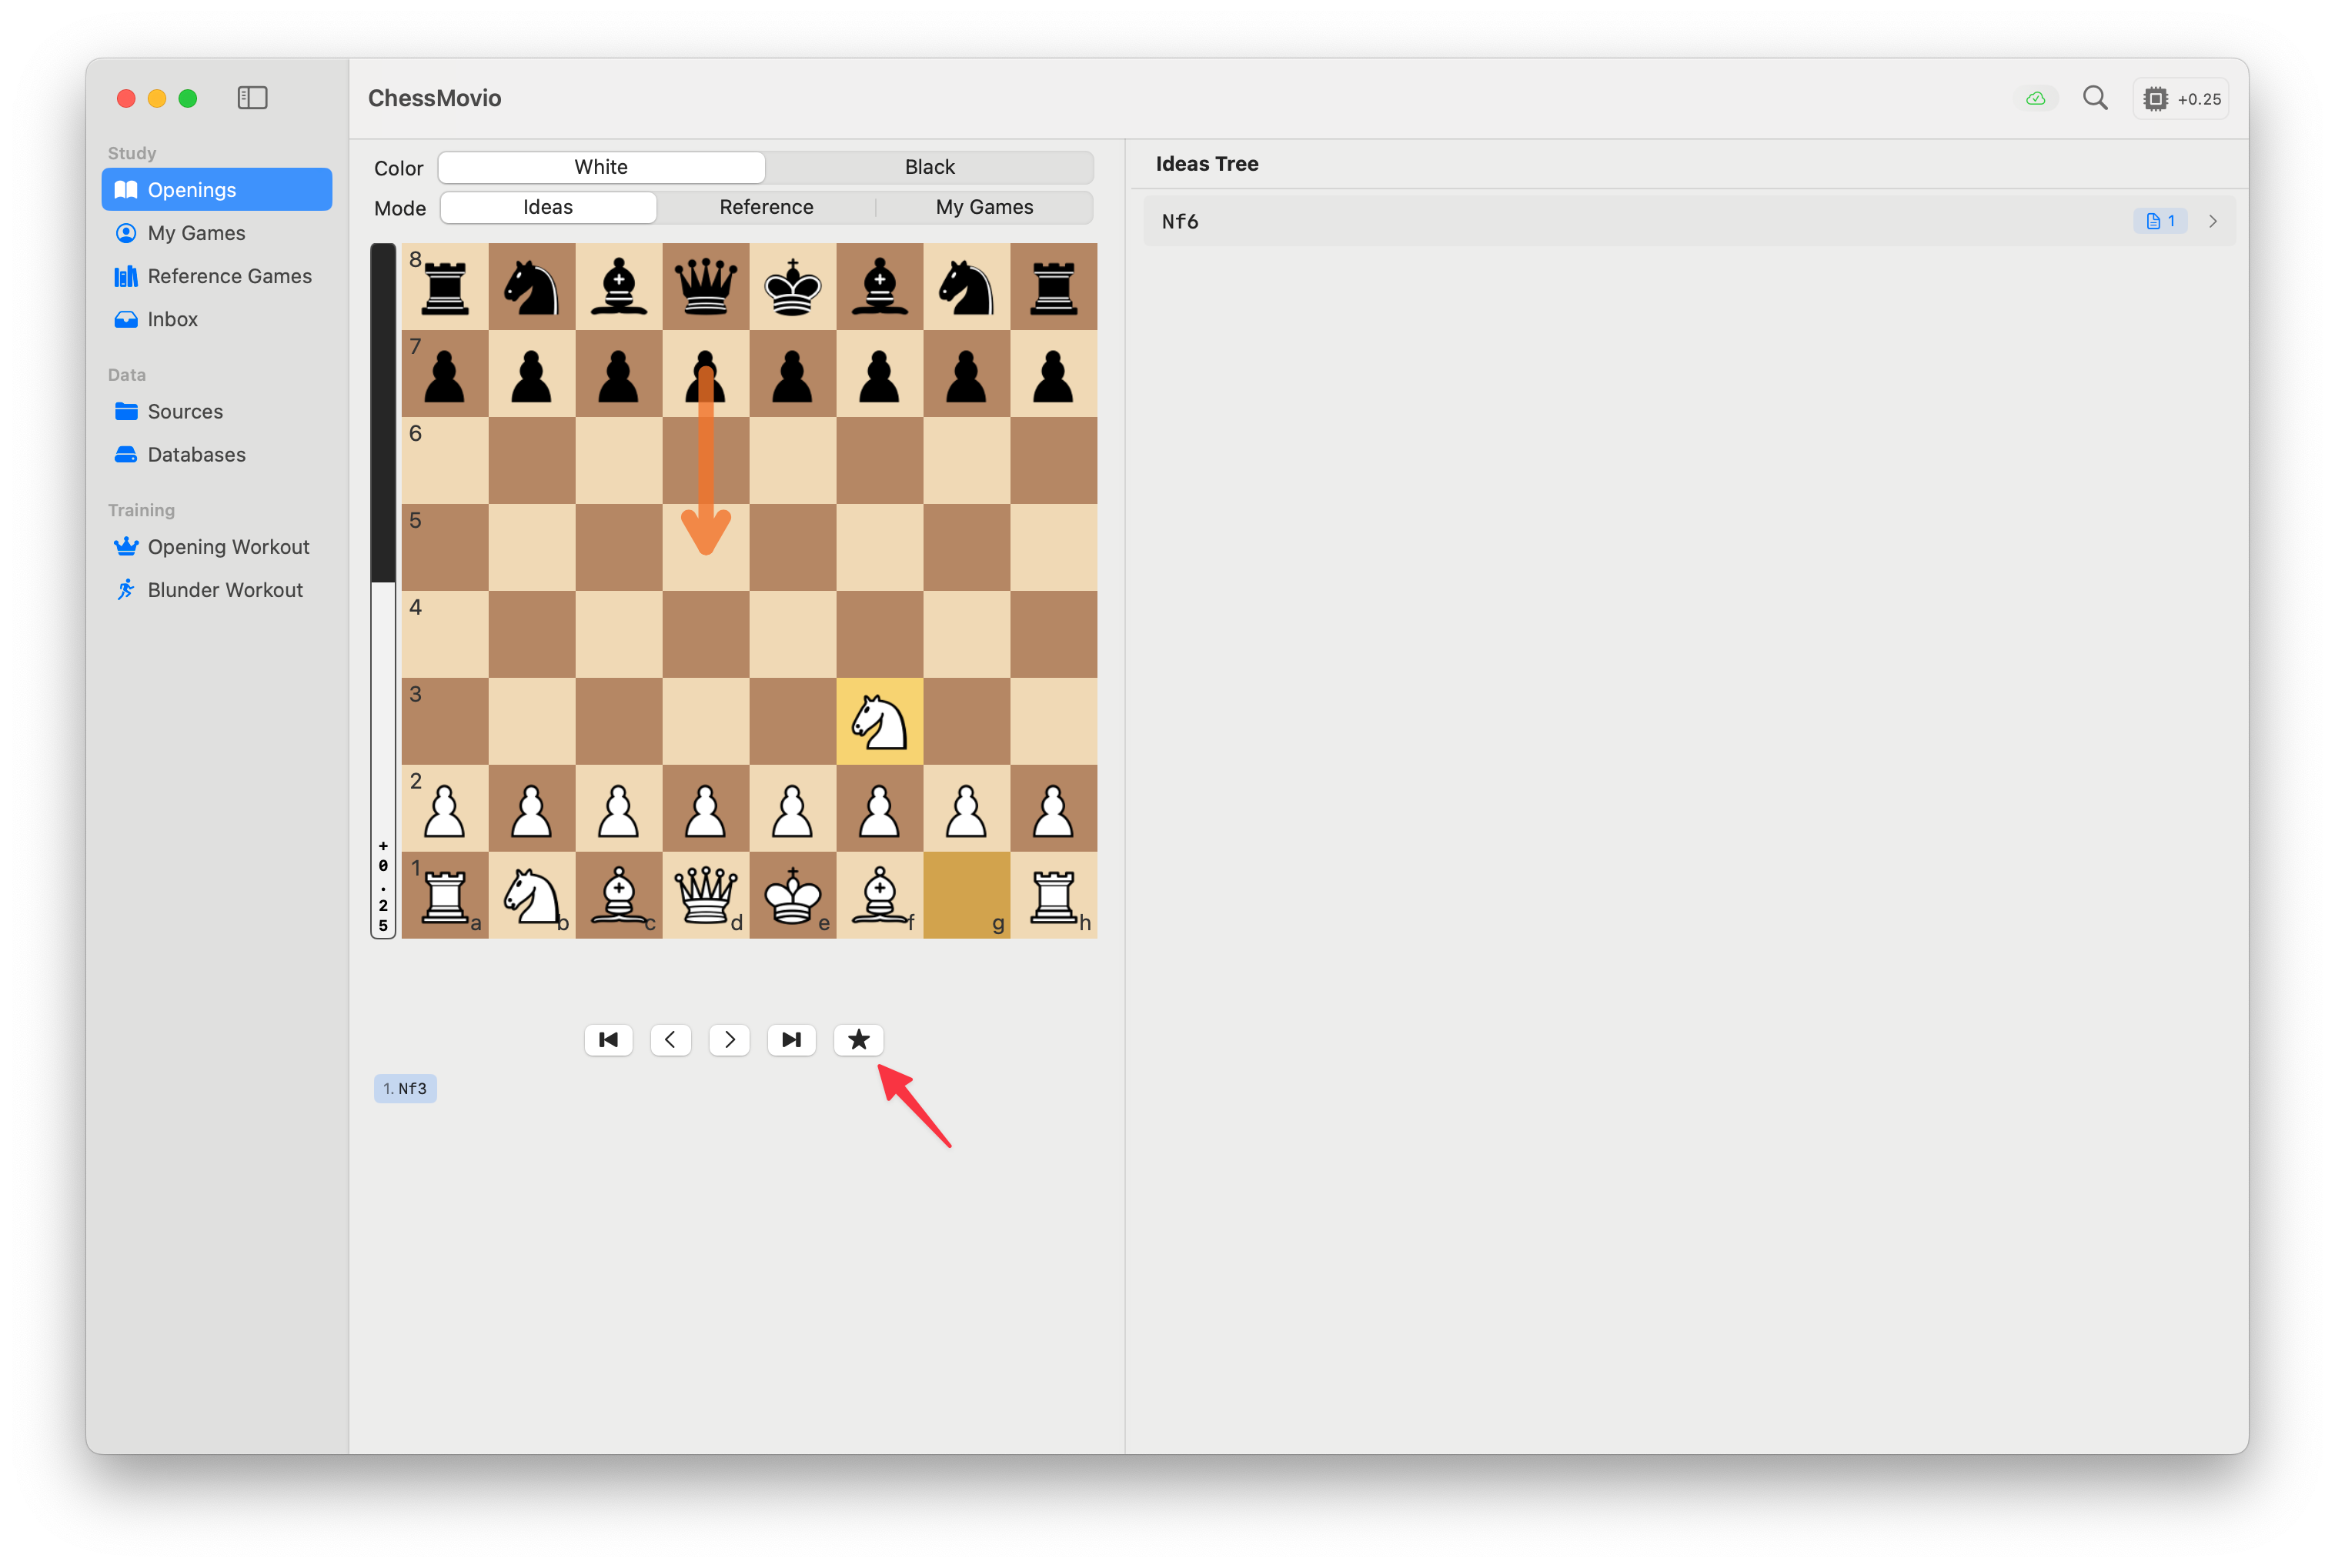
Task: Start a Blunder Workout
Action: [225, 589]
